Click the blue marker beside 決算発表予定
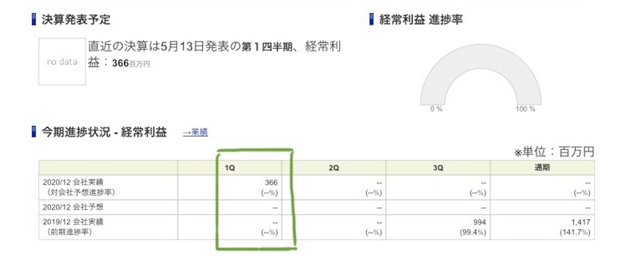Screen dimensions: 626x256 34,19
